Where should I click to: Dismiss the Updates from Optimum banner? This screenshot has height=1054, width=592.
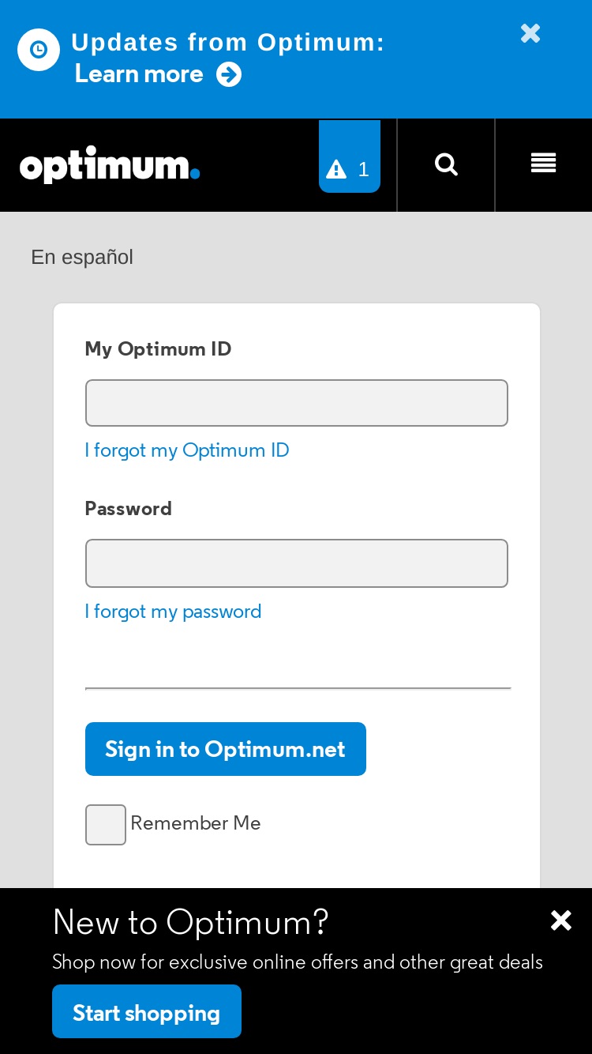(x=530, y=33)
